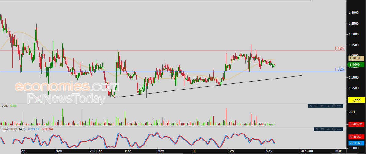Click the VOL value 0.58
This screenshot has height=154, width=366.
point(13,106)
